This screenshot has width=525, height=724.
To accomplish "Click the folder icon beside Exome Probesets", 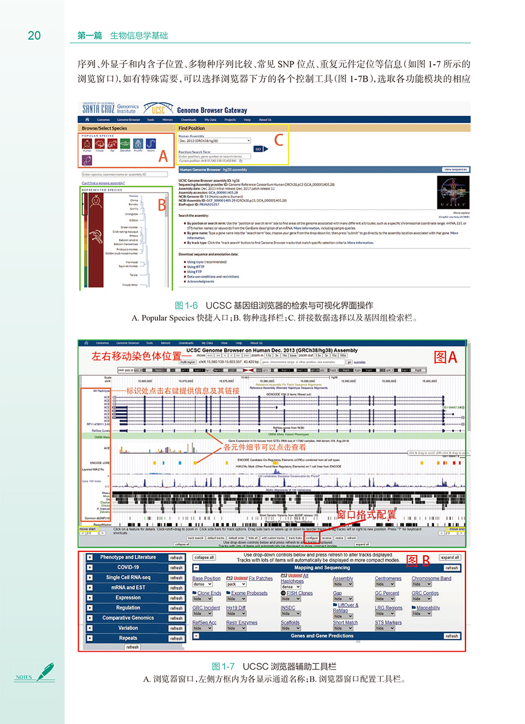I will point(228,593).
